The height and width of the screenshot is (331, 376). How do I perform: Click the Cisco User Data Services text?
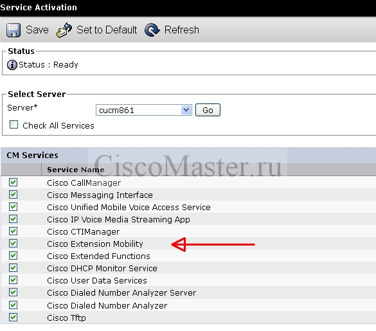[97, 281]
